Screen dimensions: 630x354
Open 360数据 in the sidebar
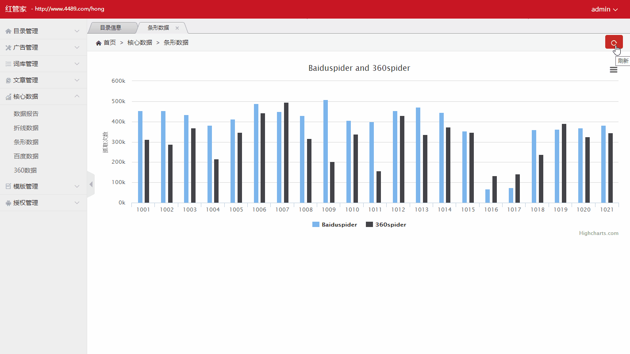(x=25, y=170)
